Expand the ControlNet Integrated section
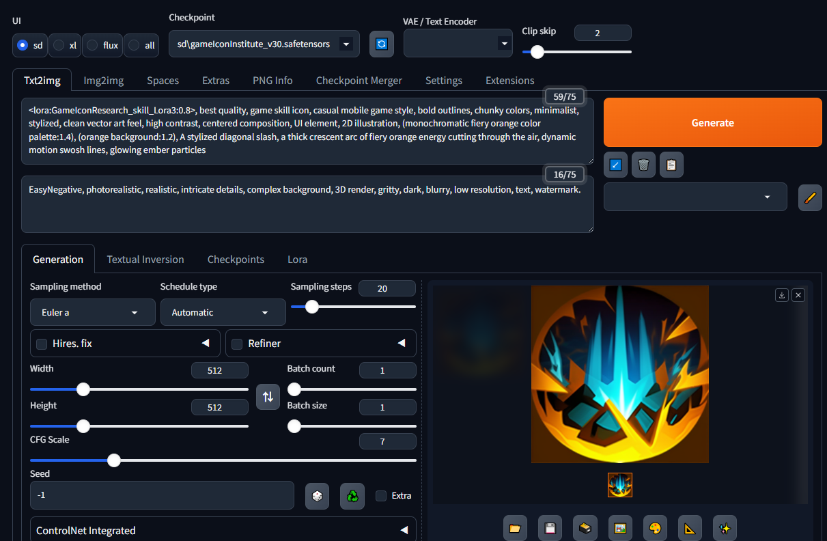827x541 pixels. [x=223, y=530]
